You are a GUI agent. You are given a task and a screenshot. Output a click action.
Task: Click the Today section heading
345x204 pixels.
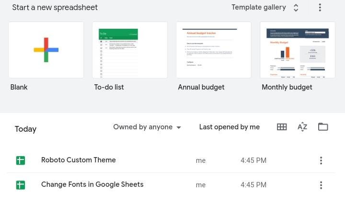(25, 129)
